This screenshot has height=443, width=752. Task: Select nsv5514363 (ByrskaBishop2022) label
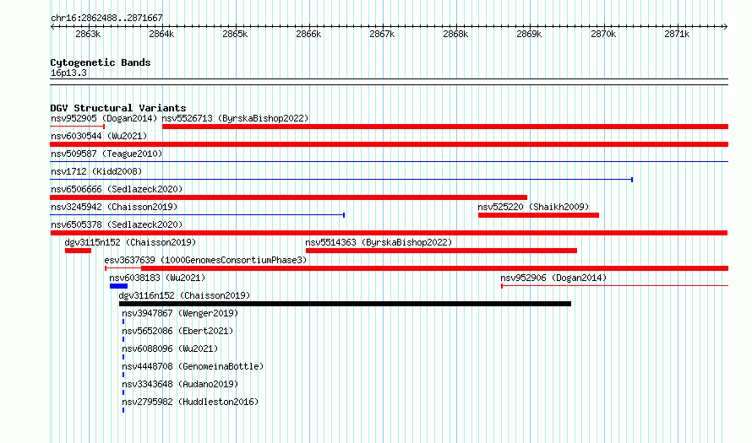click(x=379, y=242)
